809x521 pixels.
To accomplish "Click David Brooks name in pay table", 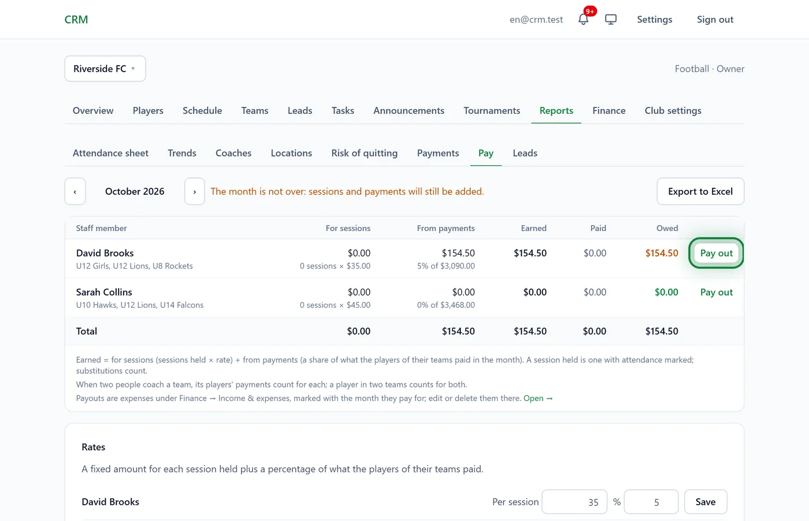I will click(x=105, y=253).
